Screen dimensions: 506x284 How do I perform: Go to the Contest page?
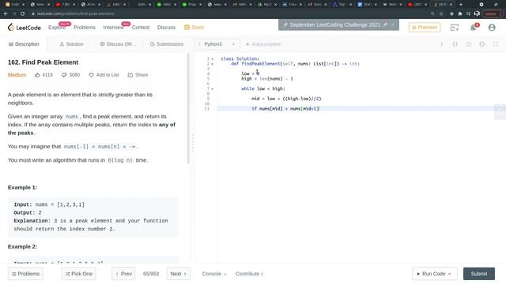point(141,28)
